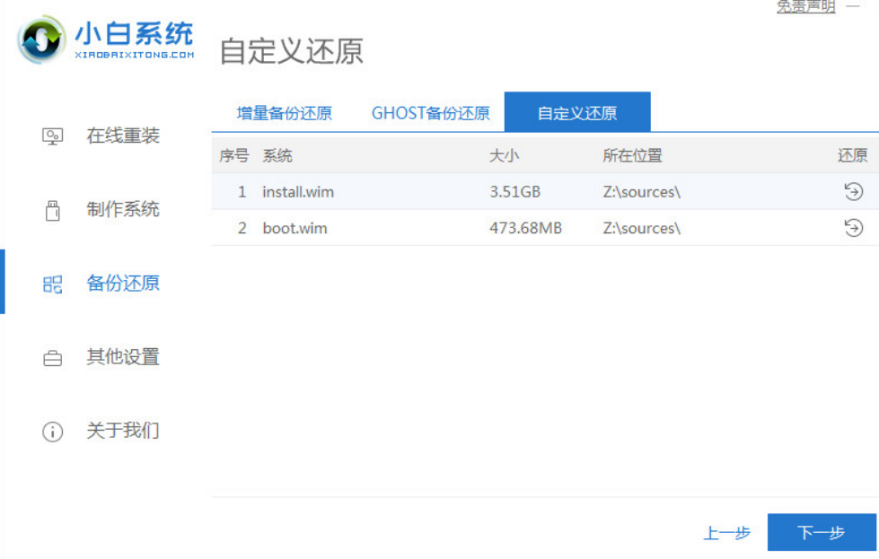The height and width of the screenshot is (559, 879).
Task: Select the install.wim row
Action: click(298, 192)
